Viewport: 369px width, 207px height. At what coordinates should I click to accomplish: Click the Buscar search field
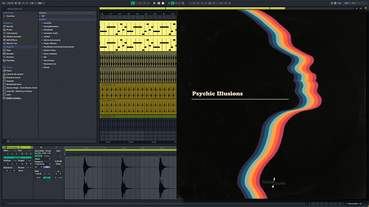tap(51, 9)
